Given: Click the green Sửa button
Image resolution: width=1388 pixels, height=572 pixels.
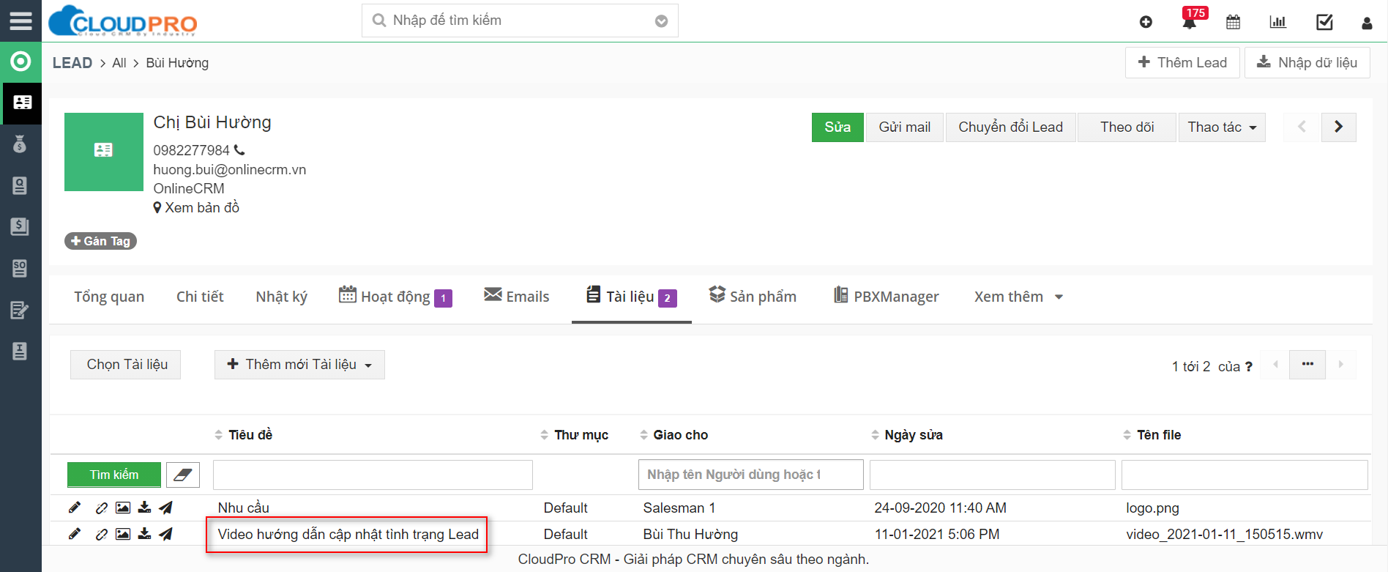Looking at the screenshot, I should (x=837, y=127).
